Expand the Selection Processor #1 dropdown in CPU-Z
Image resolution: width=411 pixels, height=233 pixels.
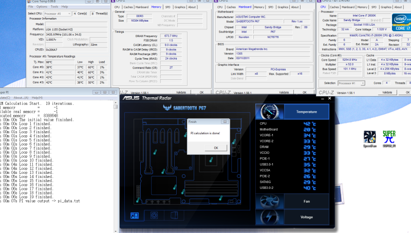coord(363,83)
